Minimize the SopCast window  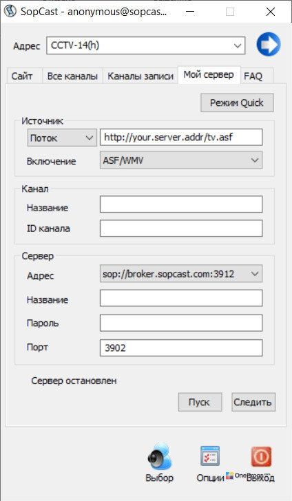190,12
